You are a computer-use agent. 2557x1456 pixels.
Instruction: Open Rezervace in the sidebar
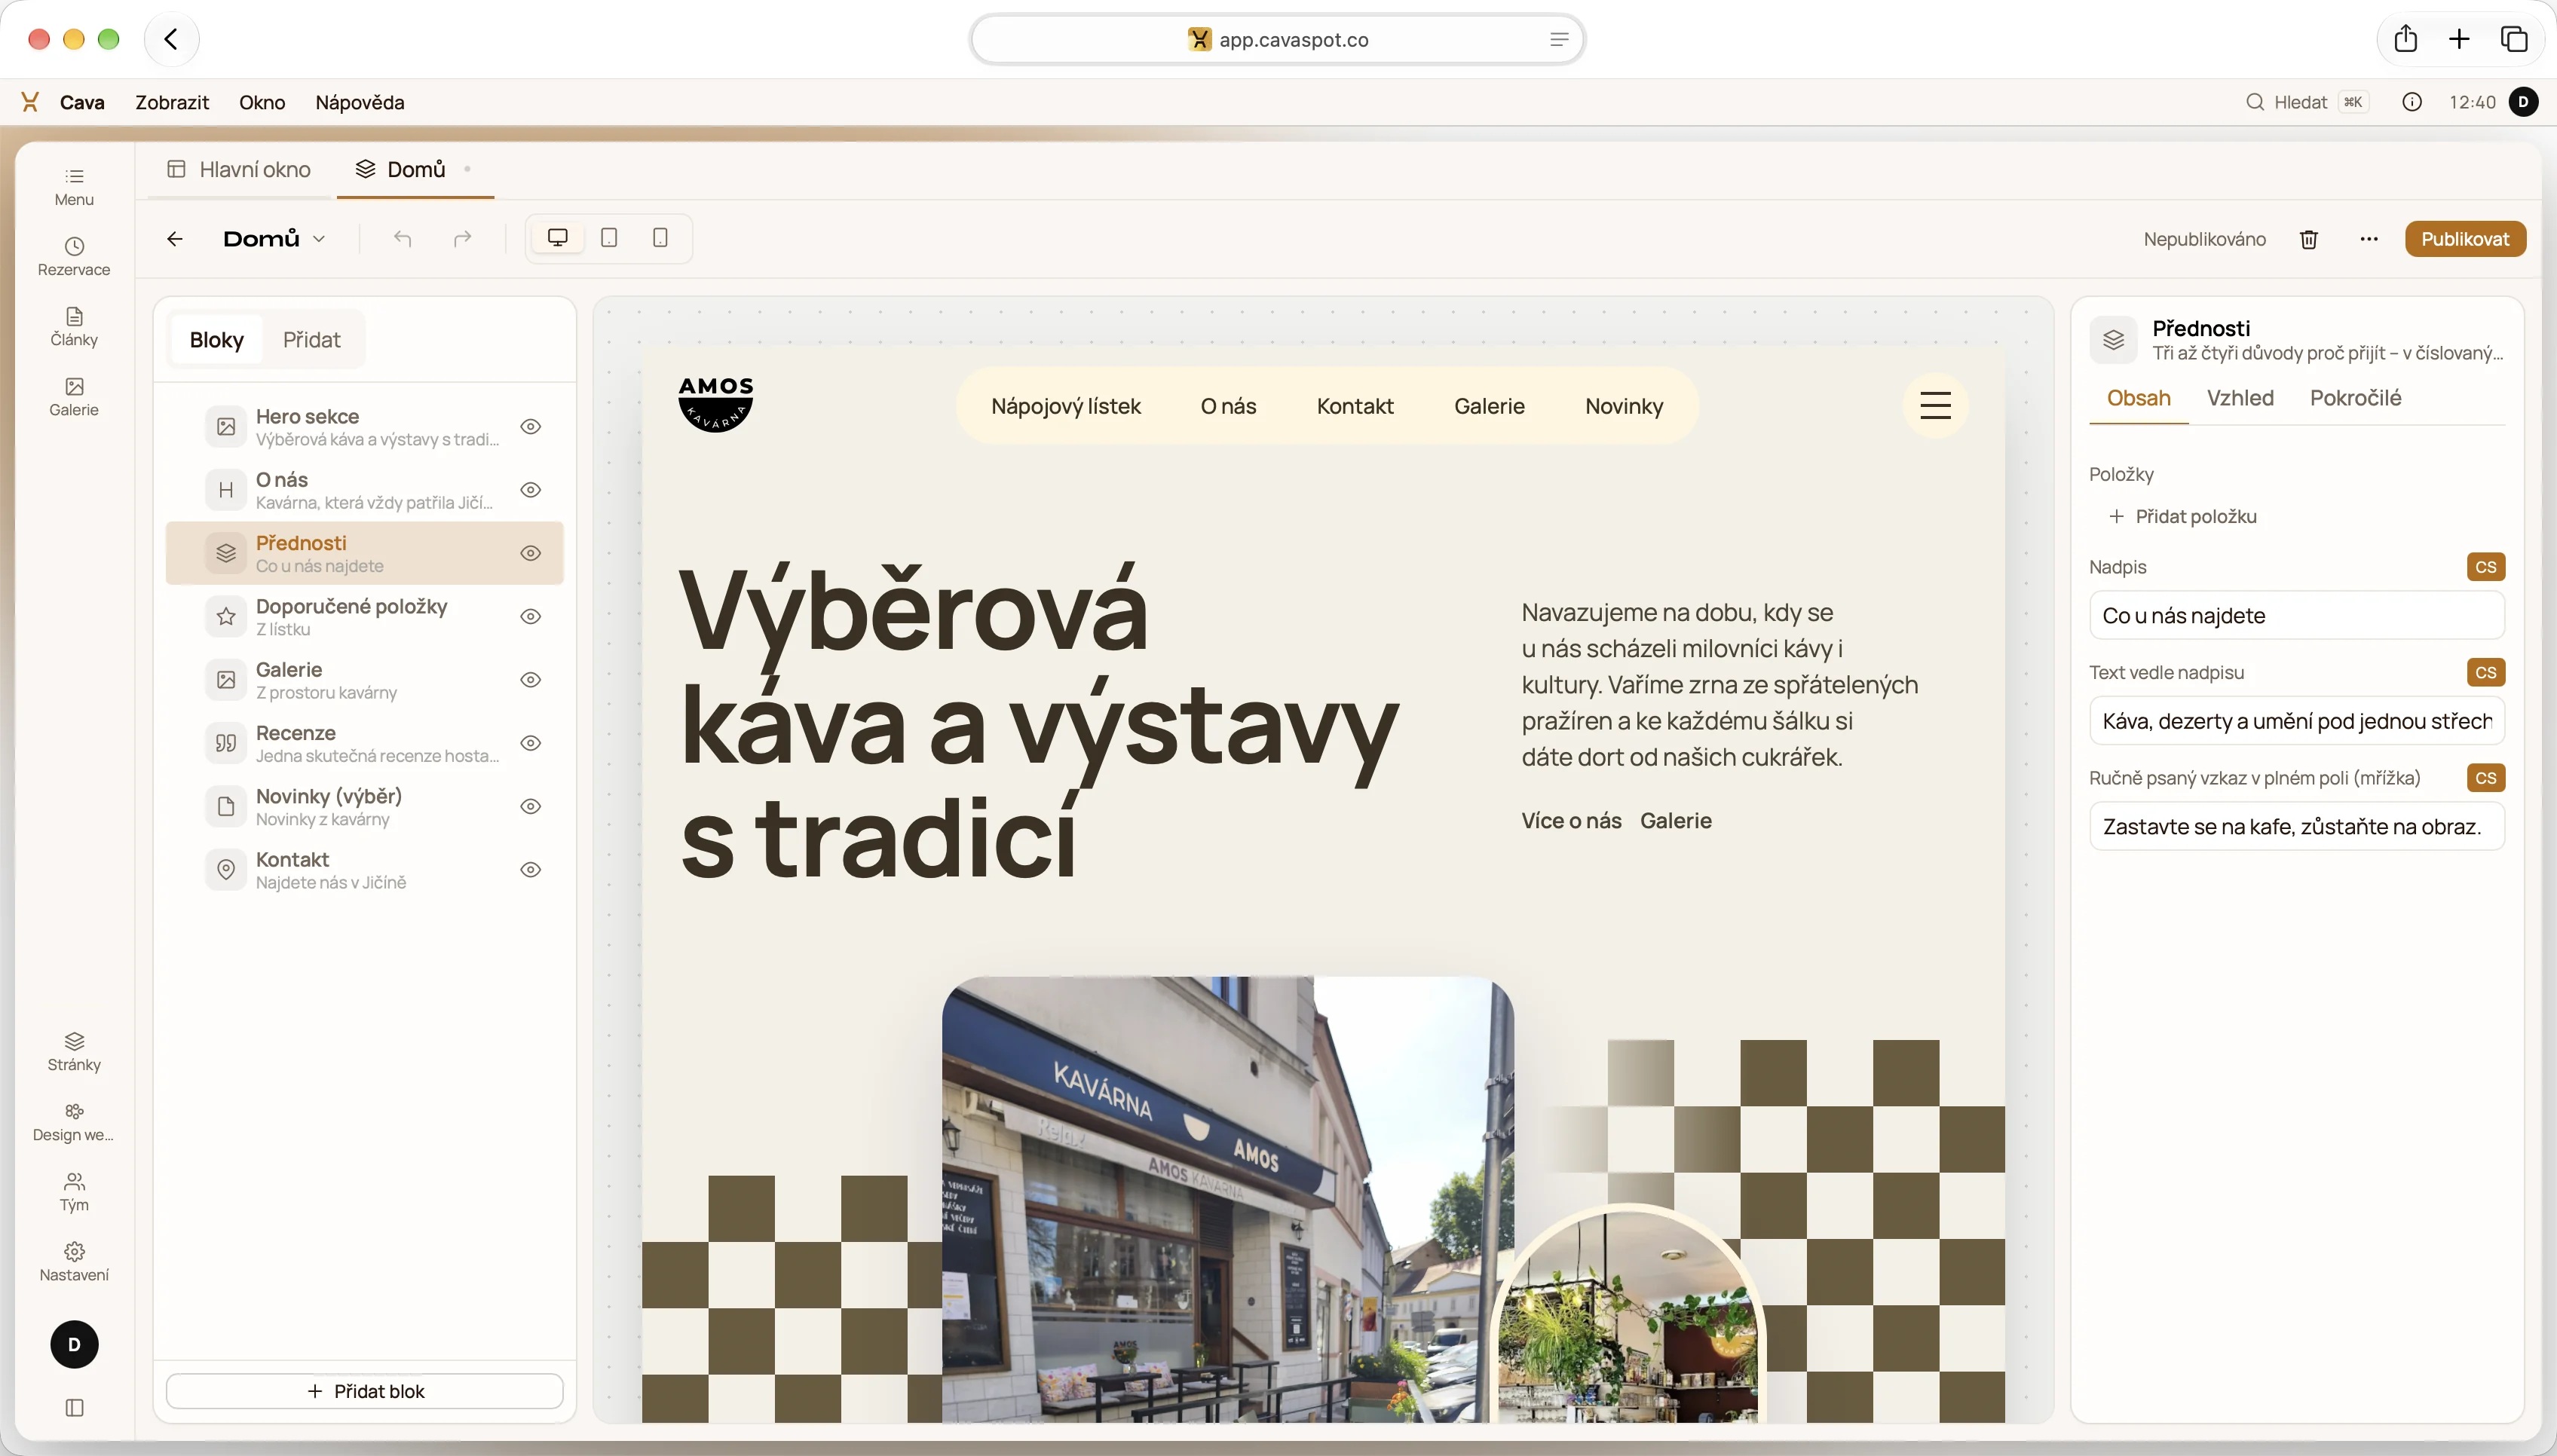[74, 257]
